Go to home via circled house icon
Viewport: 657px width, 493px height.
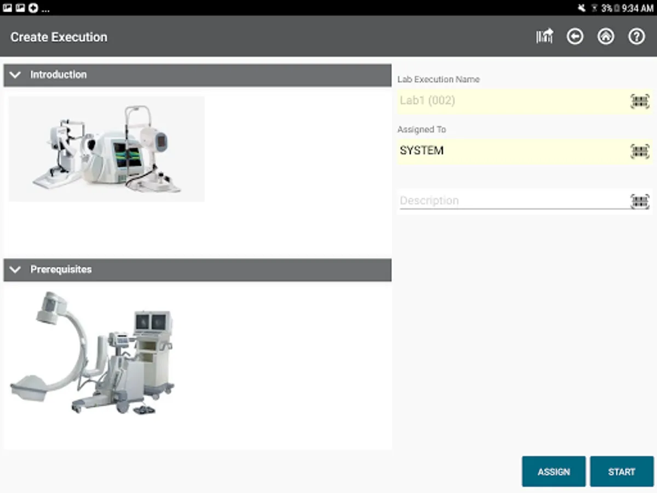(x=606, y=37)
